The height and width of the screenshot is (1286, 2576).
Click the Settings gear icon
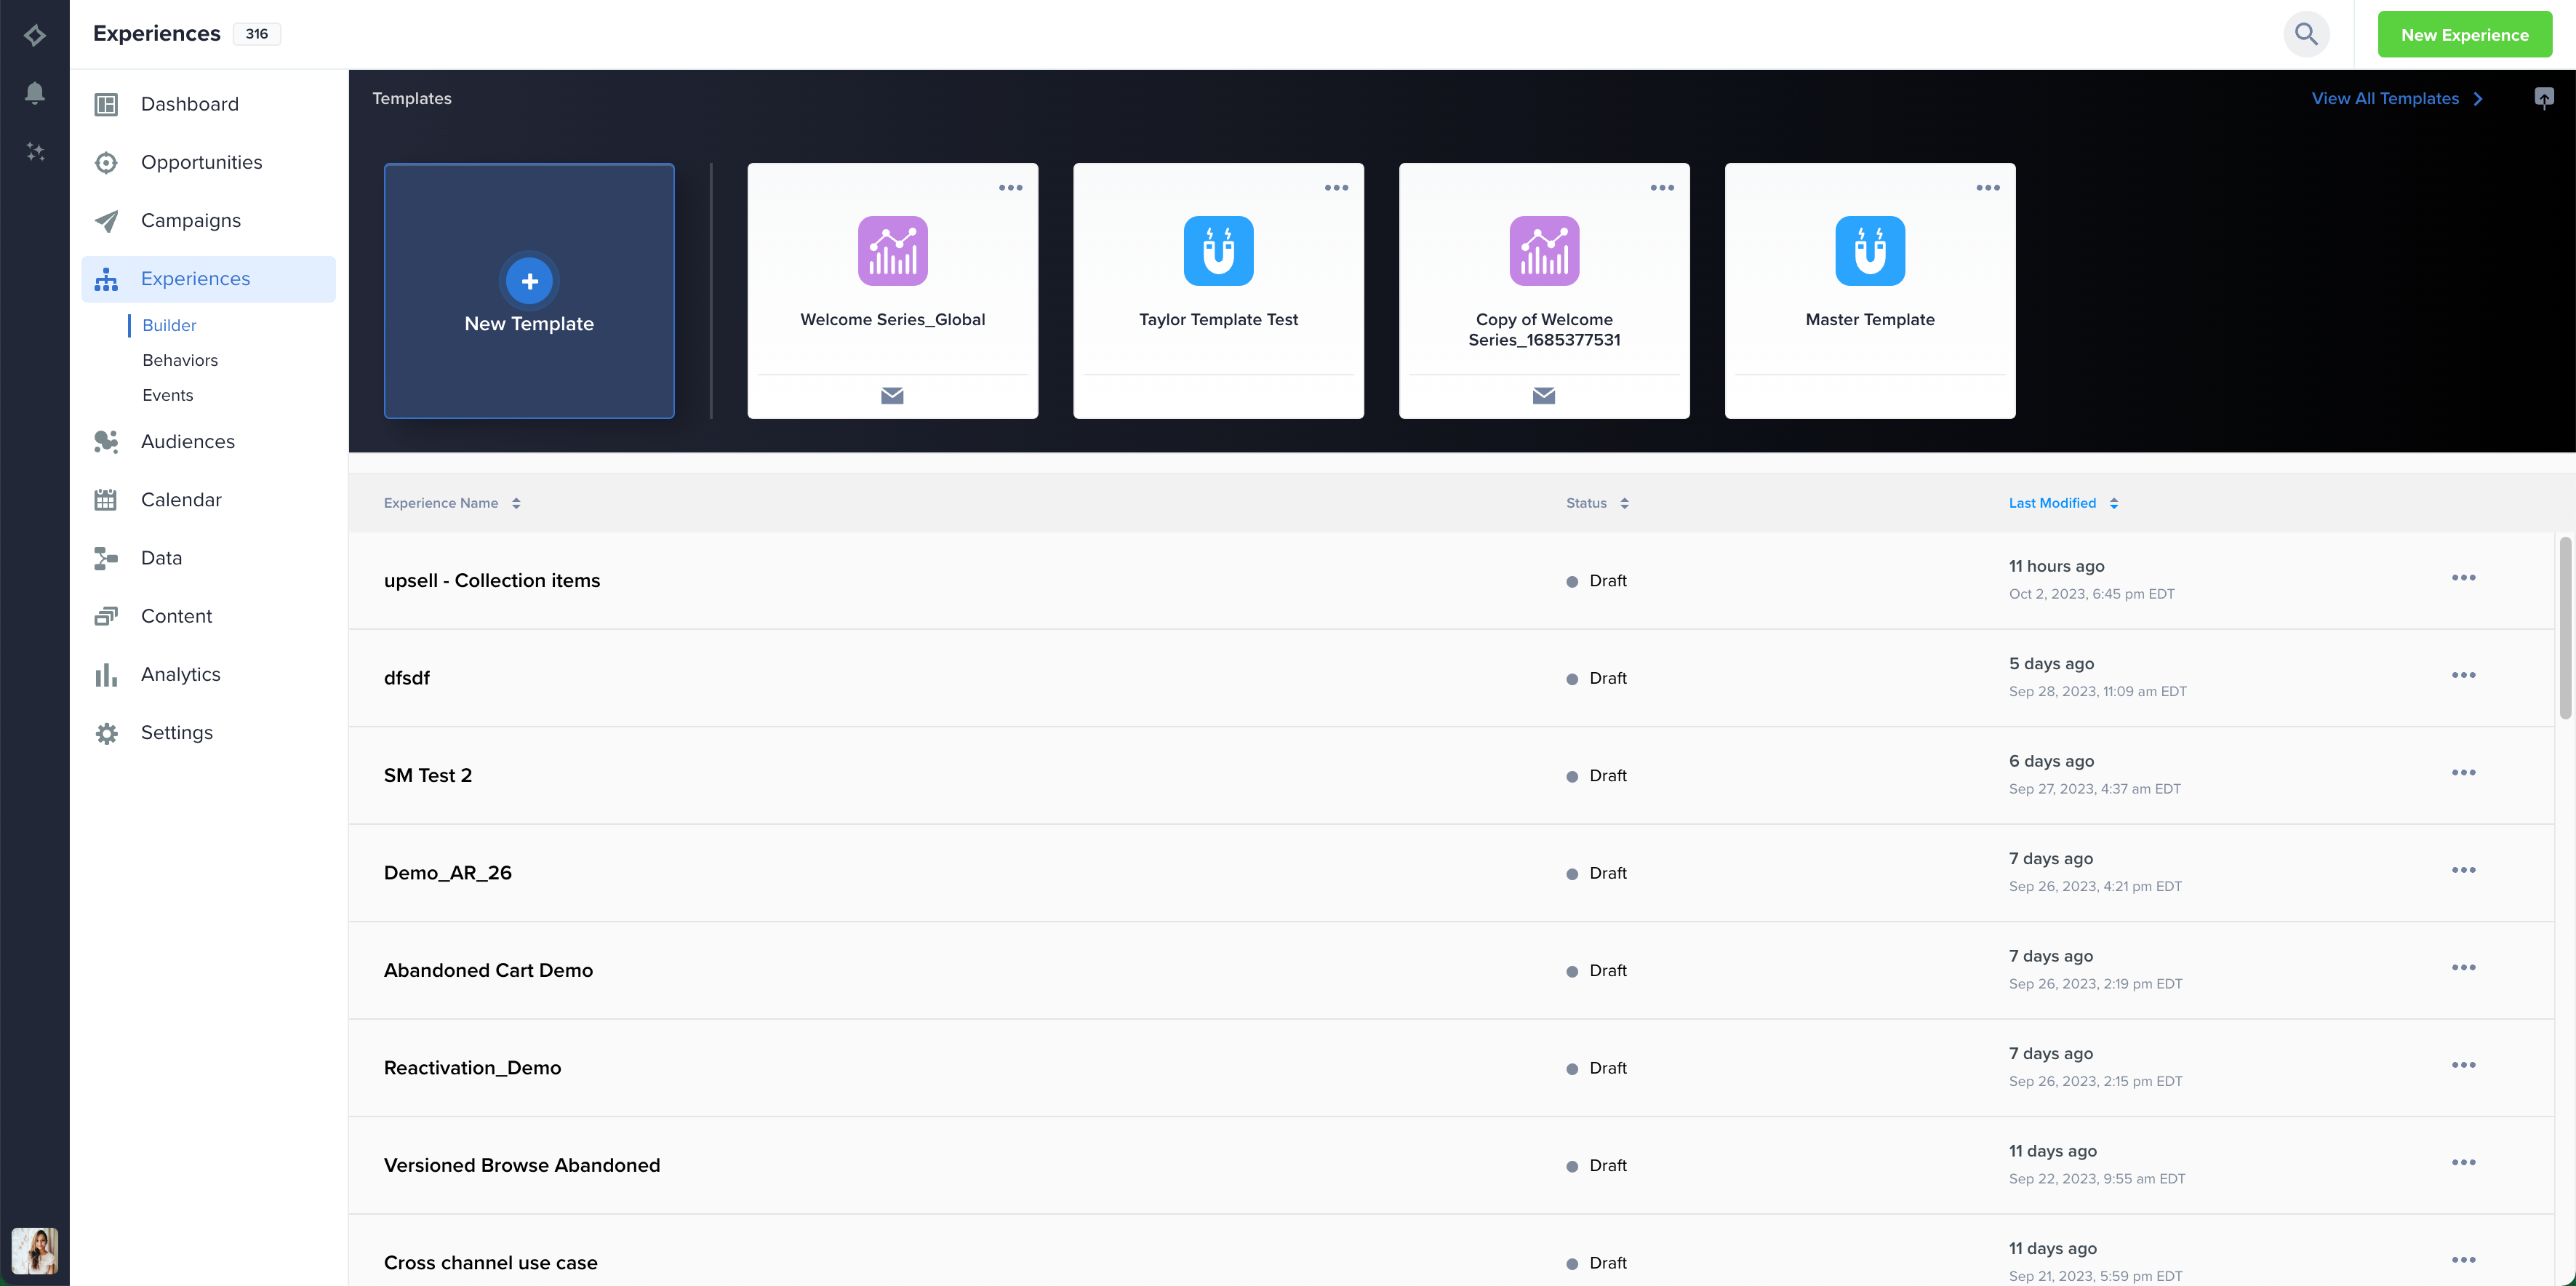[106, 733]
